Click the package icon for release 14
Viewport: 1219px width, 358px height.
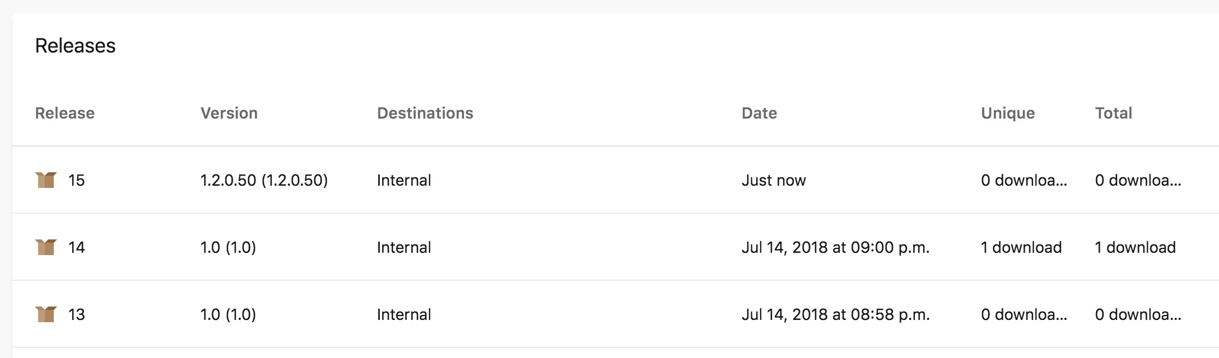pyautogui.click(x=45, y=247)
